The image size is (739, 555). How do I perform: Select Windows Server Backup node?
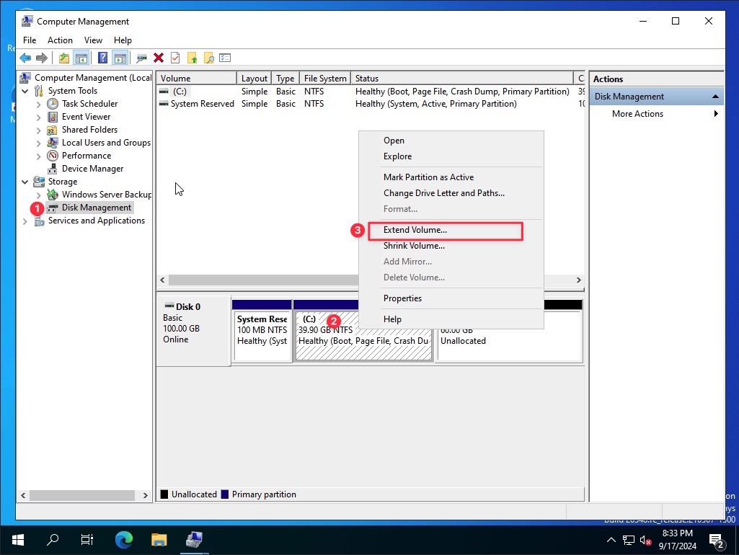pyautogui.click(x=107, y=194)
